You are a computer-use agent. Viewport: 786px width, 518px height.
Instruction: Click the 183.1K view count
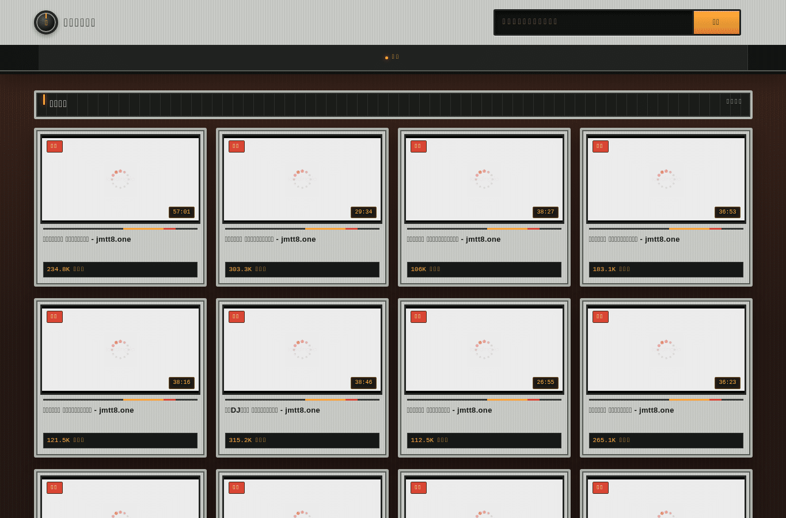click(612, 269)
